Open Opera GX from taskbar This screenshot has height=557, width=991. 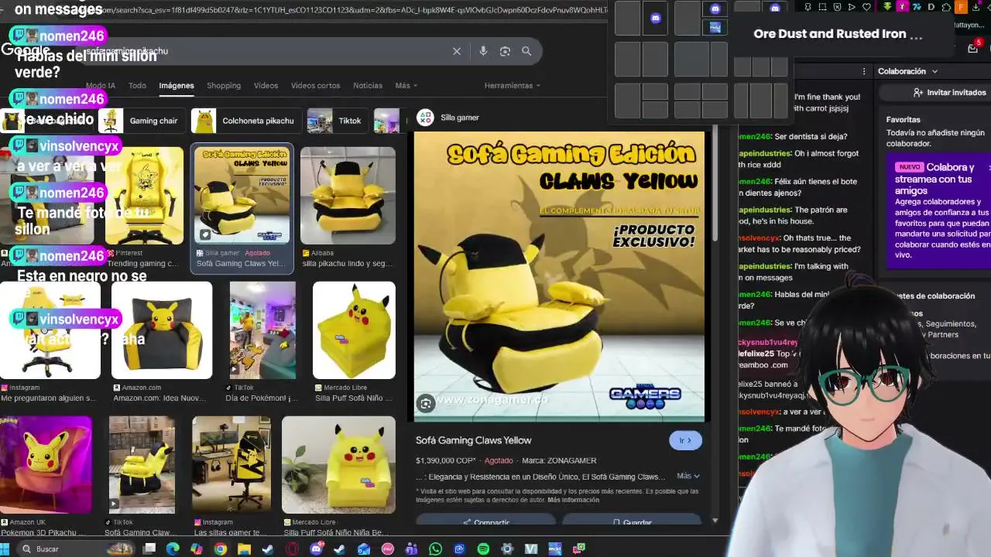click(292, 549)
